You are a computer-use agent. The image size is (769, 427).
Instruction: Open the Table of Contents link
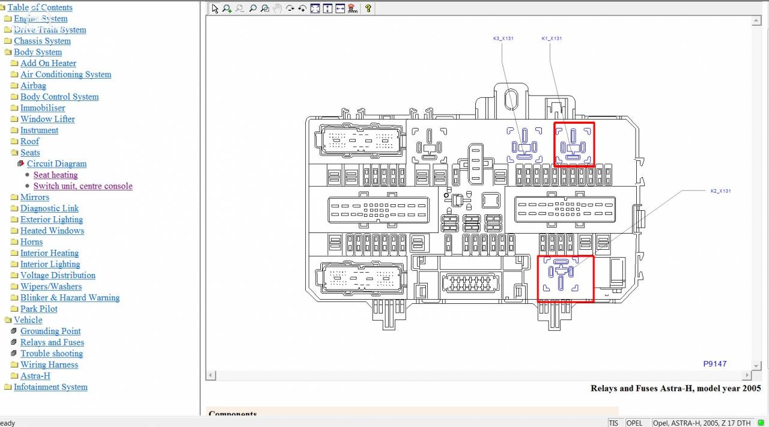click(40, 7)
